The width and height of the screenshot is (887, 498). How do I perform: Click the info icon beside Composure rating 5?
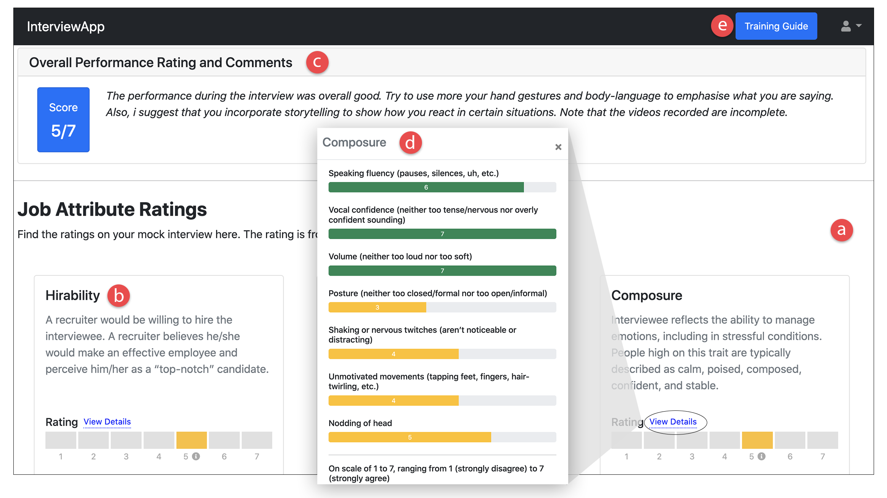762,456
